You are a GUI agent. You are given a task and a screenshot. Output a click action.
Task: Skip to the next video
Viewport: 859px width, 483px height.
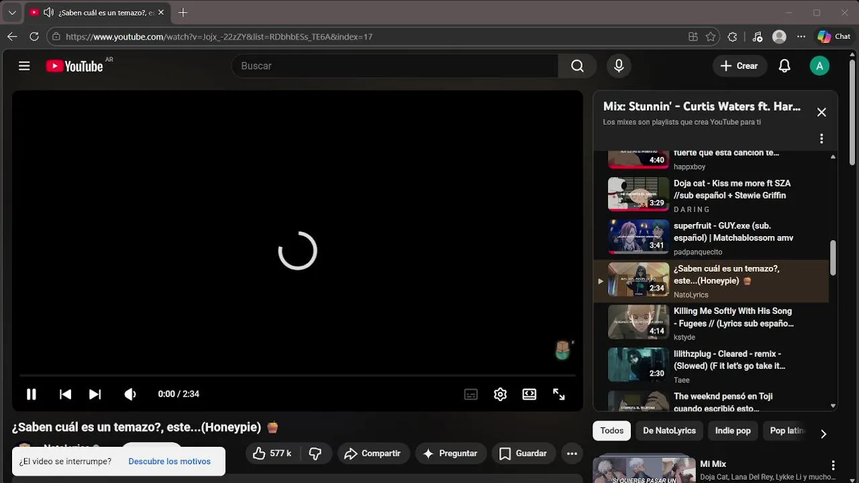[95, 394]
